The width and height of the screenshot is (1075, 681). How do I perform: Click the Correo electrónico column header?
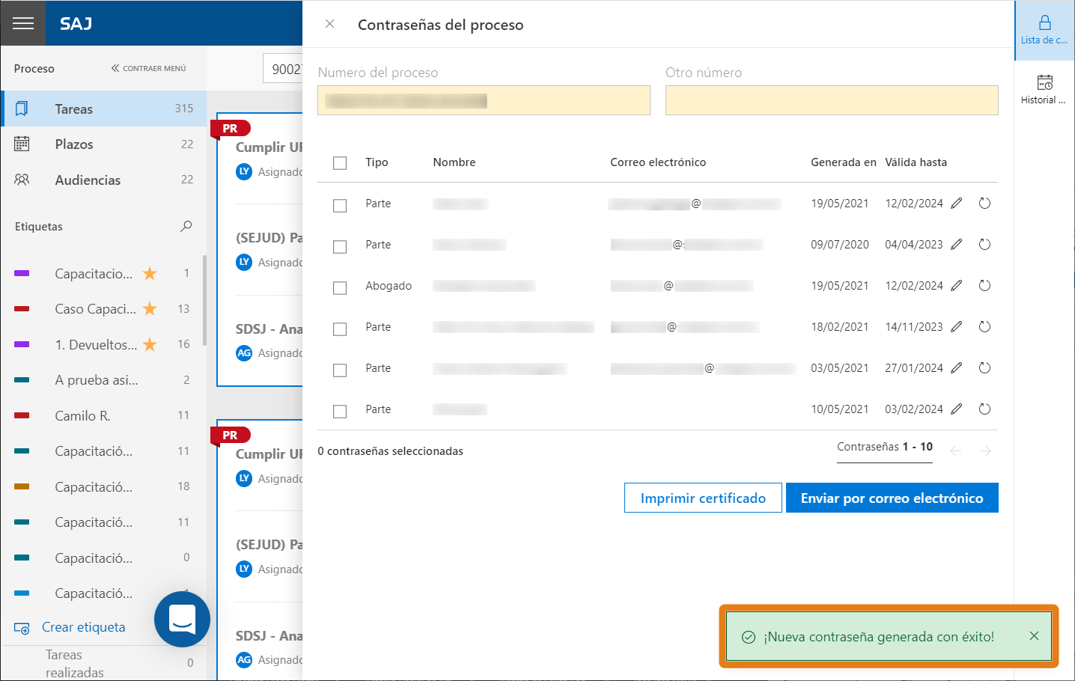[658, 162]
